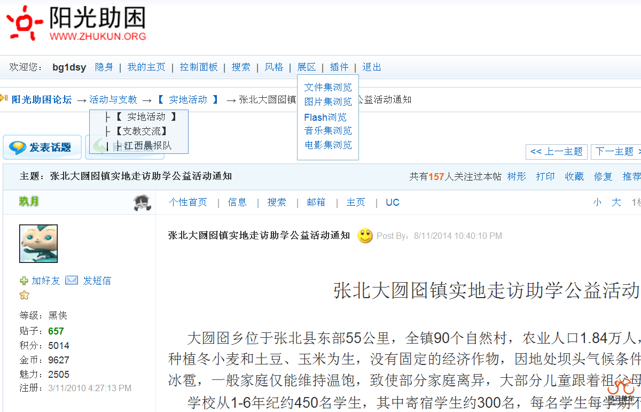Choose 电影集浏览 in the open menu
The height and width of the screenshot is (412, 641).
click(x=327, y=145)
